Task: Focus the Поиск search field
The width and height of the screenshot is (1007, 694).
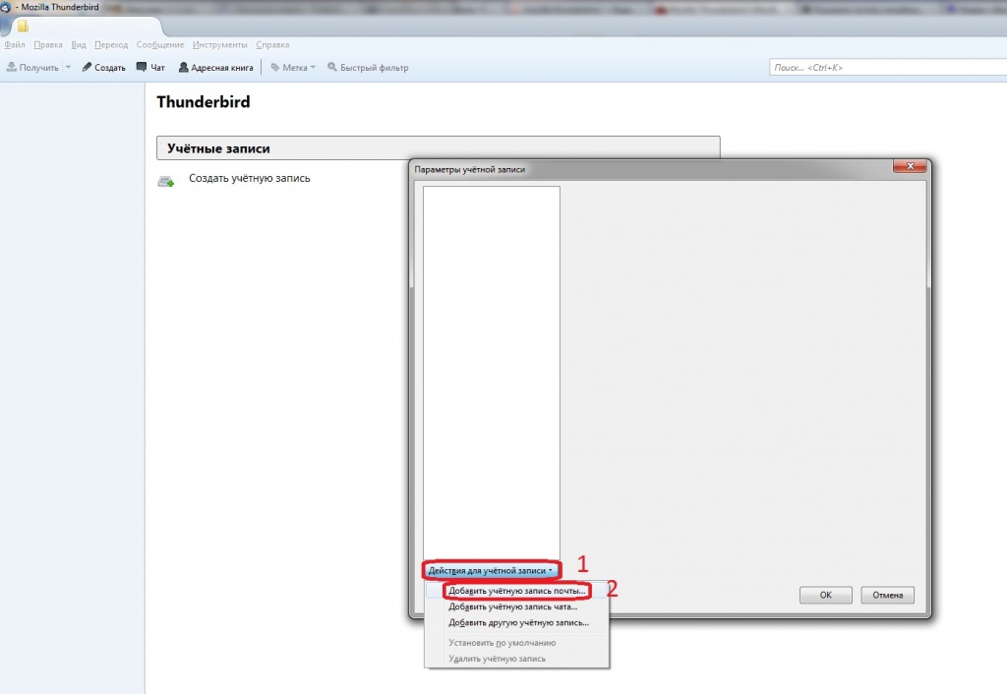Action: coord(888,68)
